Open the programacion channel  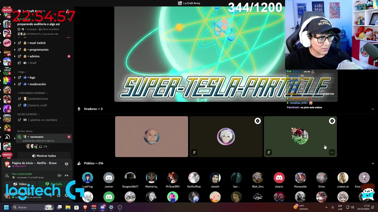point(43,49)
